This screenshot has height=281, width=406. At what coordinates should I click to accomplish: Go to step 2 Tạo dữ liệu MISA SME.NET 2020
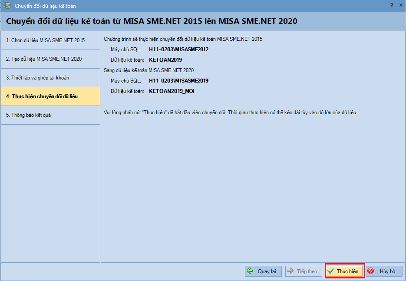50,59
